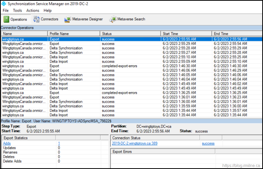Open the Tools menu
This screenshot has height=169, width=263.
click(x=17, y=10)
